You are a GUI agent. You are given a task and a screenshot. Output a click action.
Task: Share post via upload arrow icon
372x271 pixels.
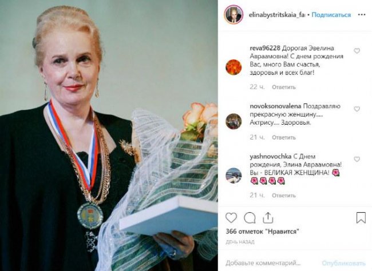(268, 218)
